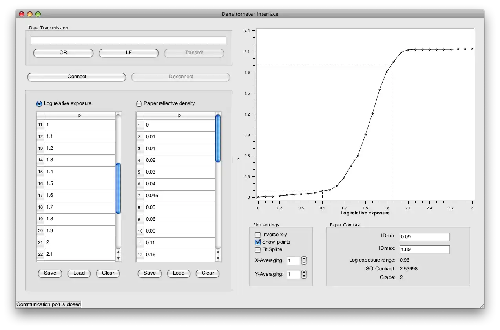500x330 pixels.
Task: Select exposure cell with value 2.1
Action: [80, 255]
